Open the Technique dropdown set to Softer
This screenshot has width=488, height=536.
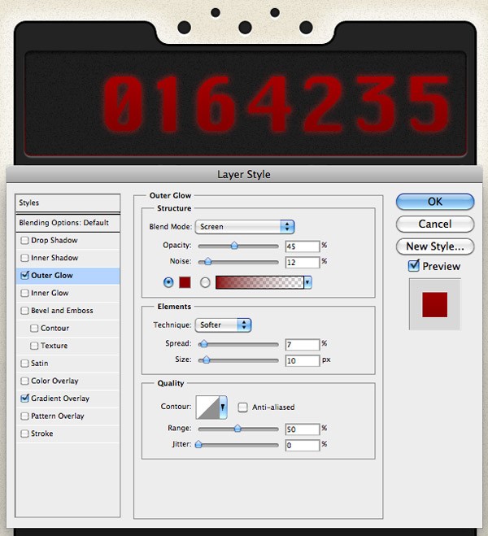click(223, 325)
